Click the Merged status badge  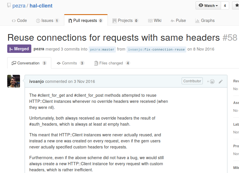pos(19,49)
